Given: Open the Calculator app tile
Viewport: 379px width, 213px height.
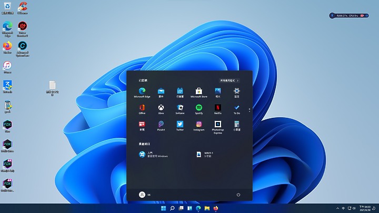Looking at the screenshot, I should [237, 126].
